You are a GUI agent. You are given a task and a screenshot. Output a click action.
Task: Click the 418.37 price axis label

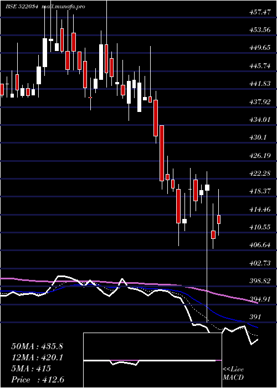click(x=260, y=191)
